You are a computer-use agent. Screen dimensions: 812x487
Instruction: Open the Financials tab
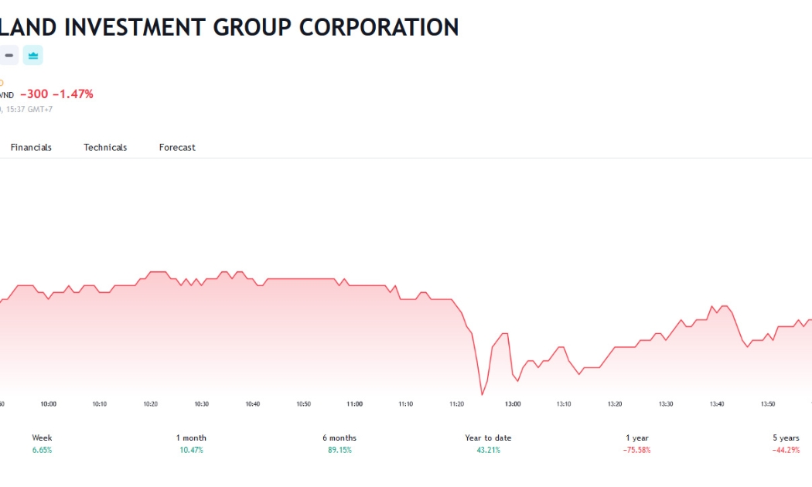pyautogui.click(x=31, y=148)
